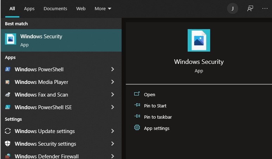Click Pin to Start option

point(155,106)
